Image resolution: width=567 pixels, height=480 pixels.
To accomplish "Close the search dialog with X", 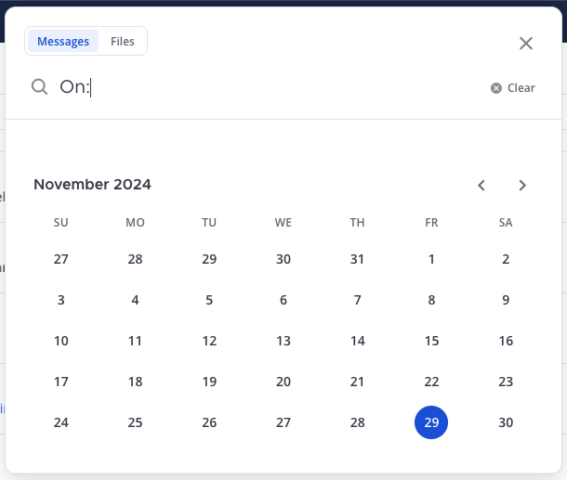I will tap(526, 43).
